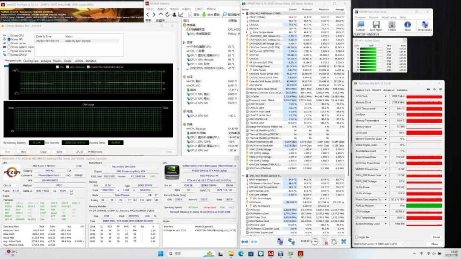Click the blue X close-sensors icon
This screenshot has height=259, width=461.
click(343, 242)
